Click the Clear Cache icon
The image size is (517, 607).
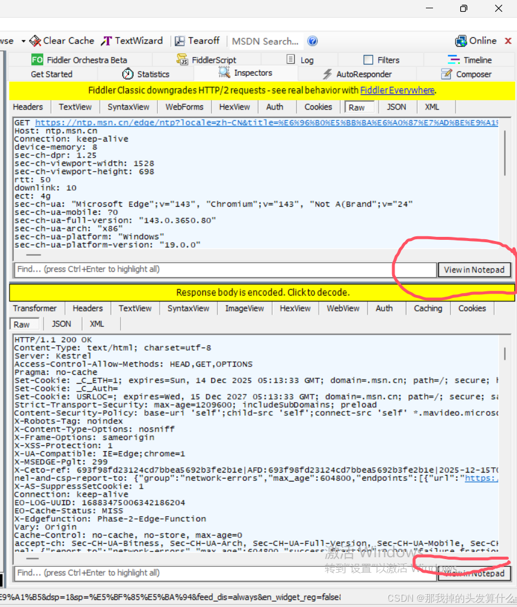click(35, 41)
